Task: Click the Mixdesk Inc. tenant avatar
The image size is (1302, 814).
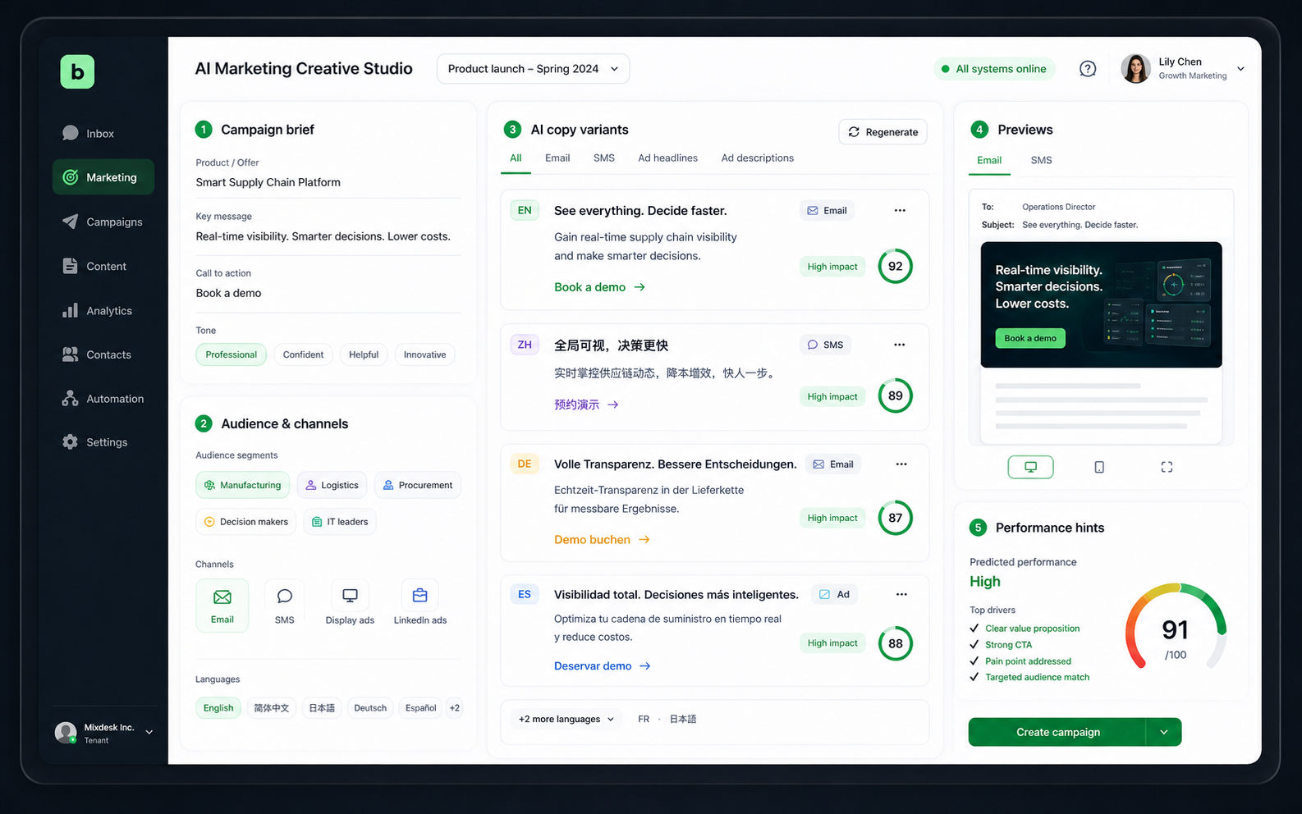Action: (66, 732)
